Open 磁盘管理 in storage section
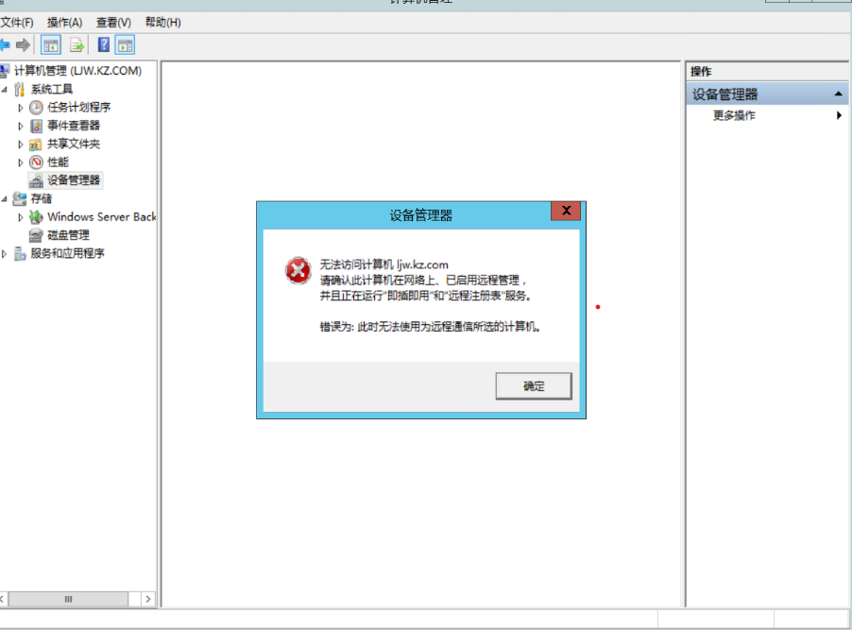The width and height of the screenshot is (852, 630). click(68, 235)
